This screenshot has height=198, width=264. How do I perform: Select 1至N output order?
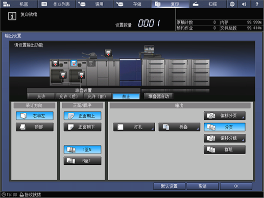(82, 150)
